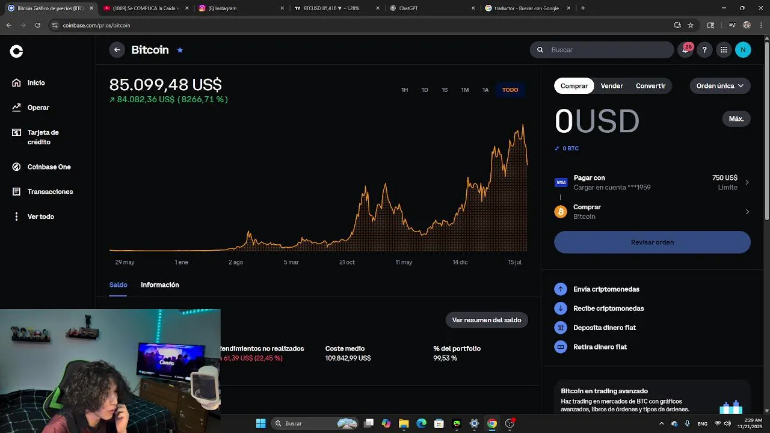Click the Windows taskbar Buscar search box

(x=315, y=423)
